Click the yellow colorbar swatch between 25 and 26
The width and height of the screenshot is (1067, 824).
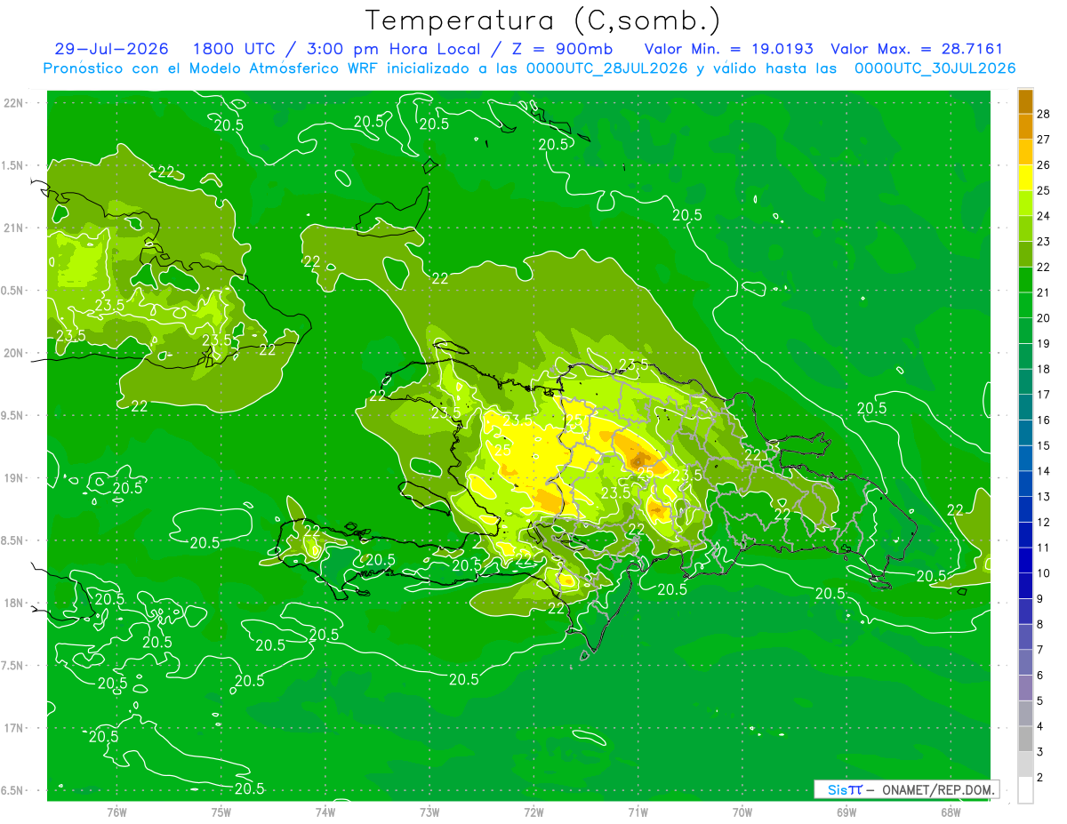pyautogui.click(x=1025, y=178)
